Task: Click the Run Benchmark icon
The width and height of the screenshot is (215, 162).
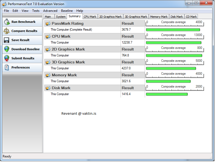Action: pyautogui.click(x=7, y=22)
